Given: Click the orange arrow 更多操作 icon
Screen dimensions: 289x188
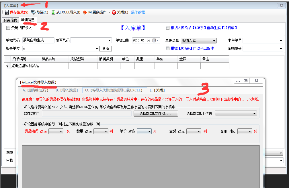Looking at the screenshot, I should click(85, 12).
